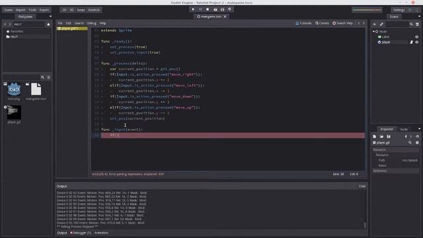This screenshot has width=423, height=238.
Task: Open the Scene dock options dropdown
Action: 419,17
